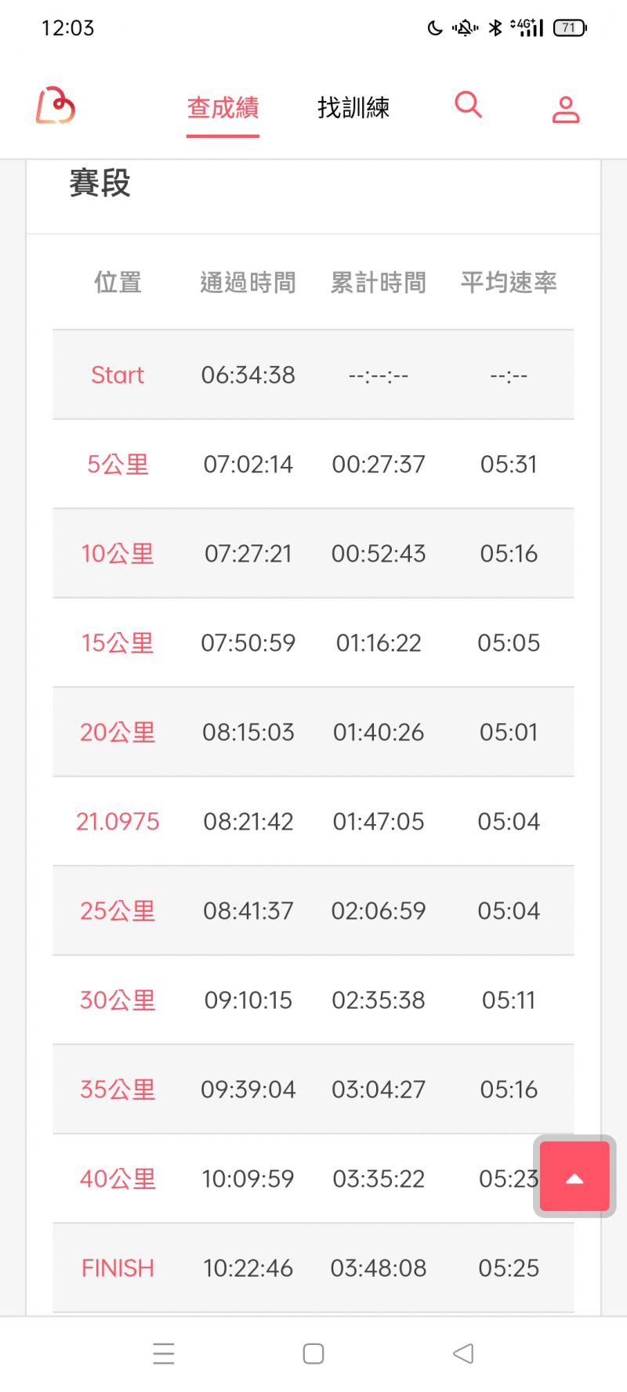Select the 30公里 checkpoint row label
627x1392 pixels.
pos(118,1000)
